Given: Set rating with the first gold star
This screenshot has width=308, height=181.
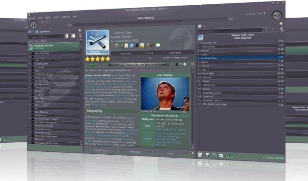Looking at the screenshot, I should 87,59.
